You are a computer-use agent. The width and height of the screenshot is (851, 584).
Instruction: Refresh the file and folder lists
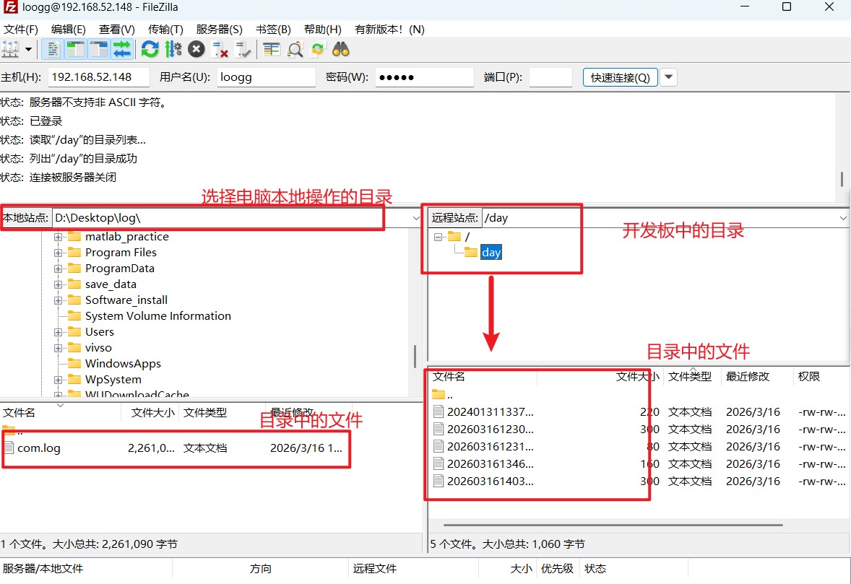click(150, 50)
